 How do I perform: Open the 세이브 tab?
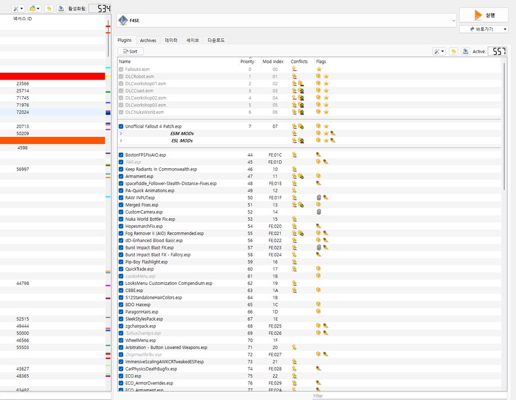pyautogui.click(x=193, y=41)
